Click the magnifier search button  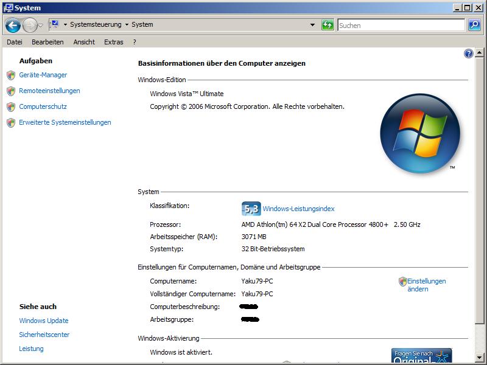[x=474, y=25]
